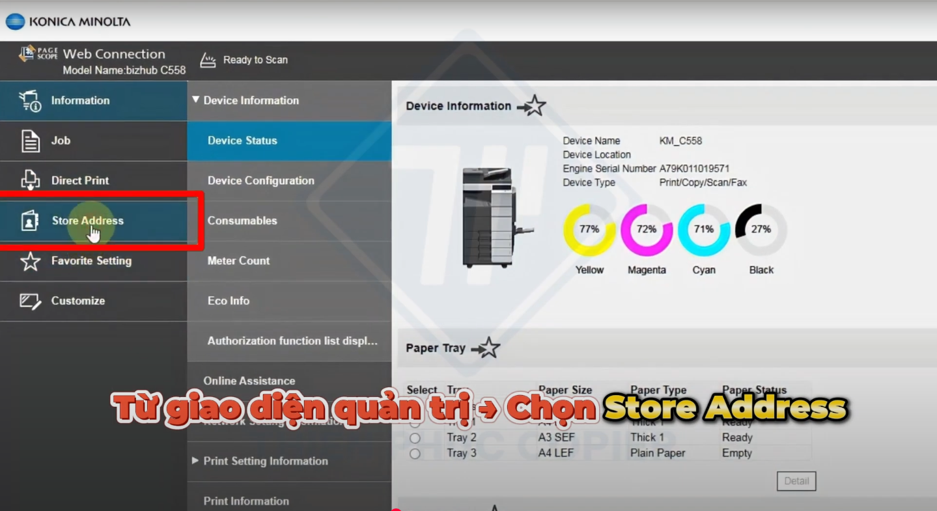Click the Information sidebar icon
This screenshot has width=937, height=511.
click(x=31, y=101)
